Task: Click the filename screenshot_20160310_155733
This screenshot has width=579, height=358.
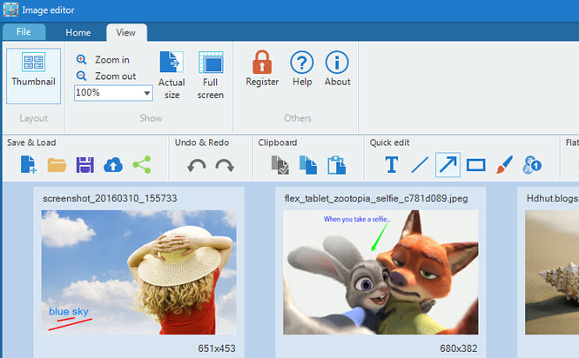Action: click(x=110, y=198)
